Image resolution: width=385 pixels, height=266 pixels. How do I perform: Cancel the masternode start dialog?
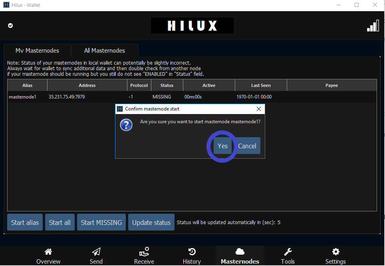247,146
